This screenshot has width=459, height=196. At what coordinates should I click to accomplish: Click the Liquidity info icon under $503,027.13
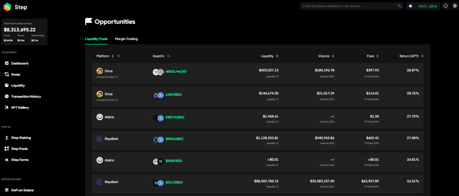pyautogui.click(x=277, y=76)
